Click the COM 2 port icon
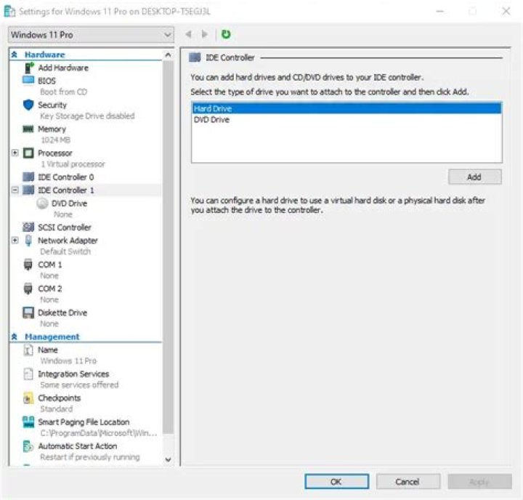Screen dimensions: 523x500 (x=28, y=289)
